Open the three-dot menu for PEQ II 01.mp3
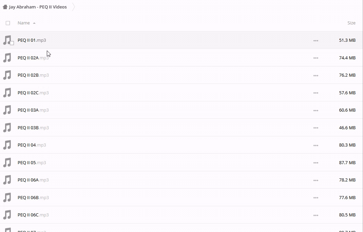363x232 pixels. (x=316, y=41)
